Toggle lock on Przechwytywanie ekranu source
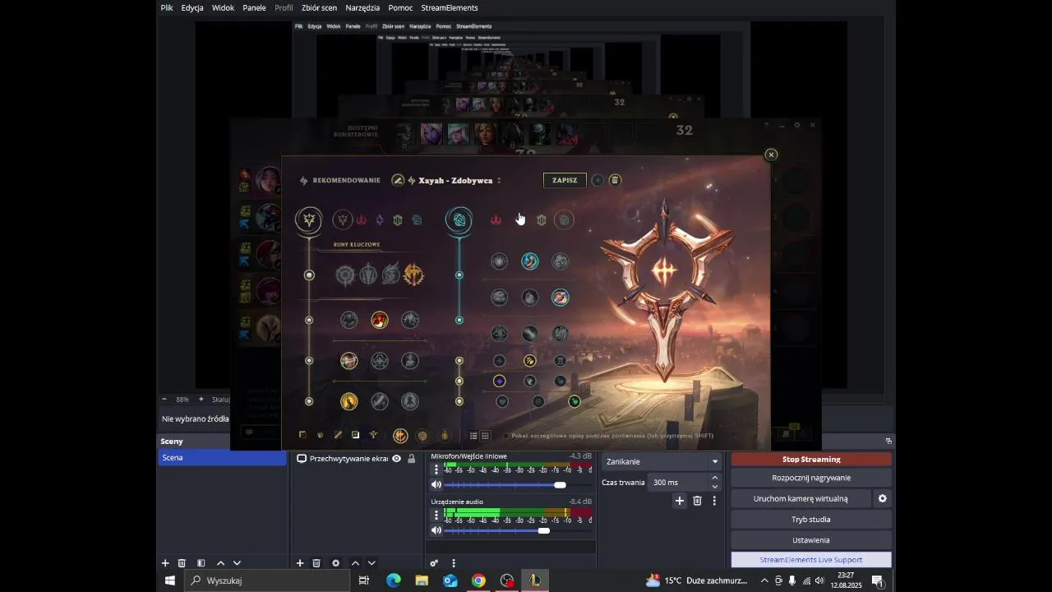This screenshot has height=592, width=1052. (412, 459)
